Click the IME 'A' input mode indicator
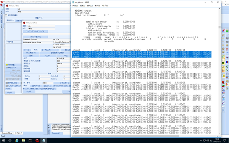Viewport: 229px width, 143px height. click(211, 140)
